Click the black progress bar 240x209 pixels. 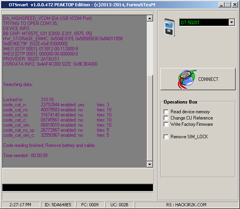click(77, 188)
